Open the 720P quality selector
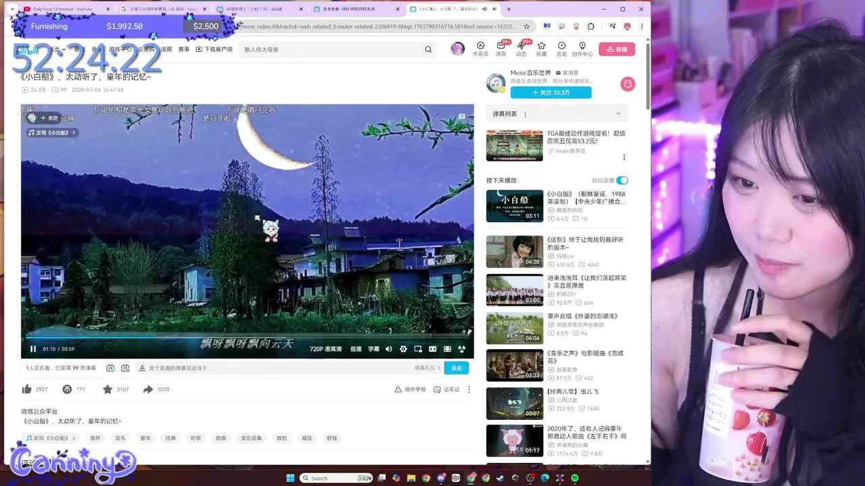This screenshot has height=486, width=865. click(x=326, y=349)
